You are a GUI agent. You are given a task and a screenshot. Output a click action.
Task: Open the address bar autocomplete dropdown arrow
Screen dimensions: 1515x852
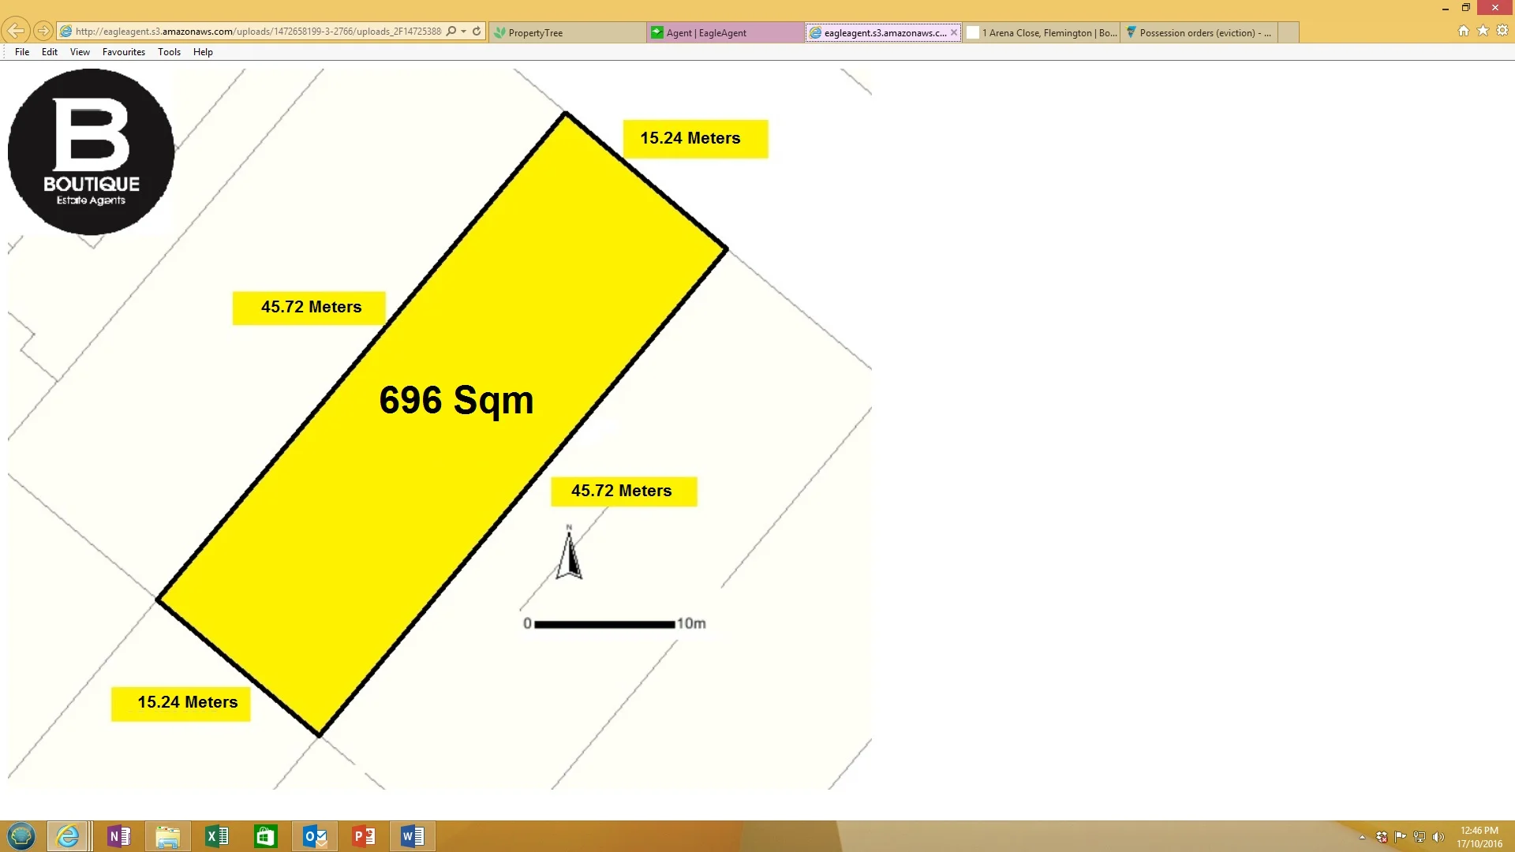[x=464, y=32]
